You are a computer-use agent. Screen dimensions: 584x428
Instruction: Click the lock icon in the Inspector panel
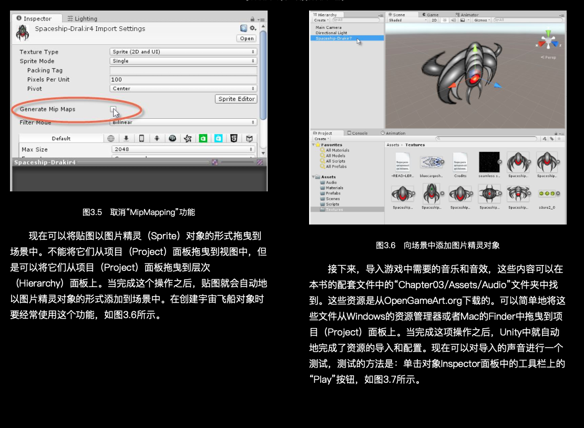tap(252, 19)
